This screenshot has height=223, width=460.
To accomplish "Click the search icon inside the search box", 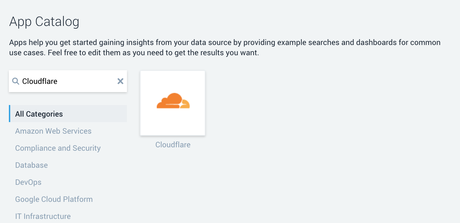I will point(16,81).
